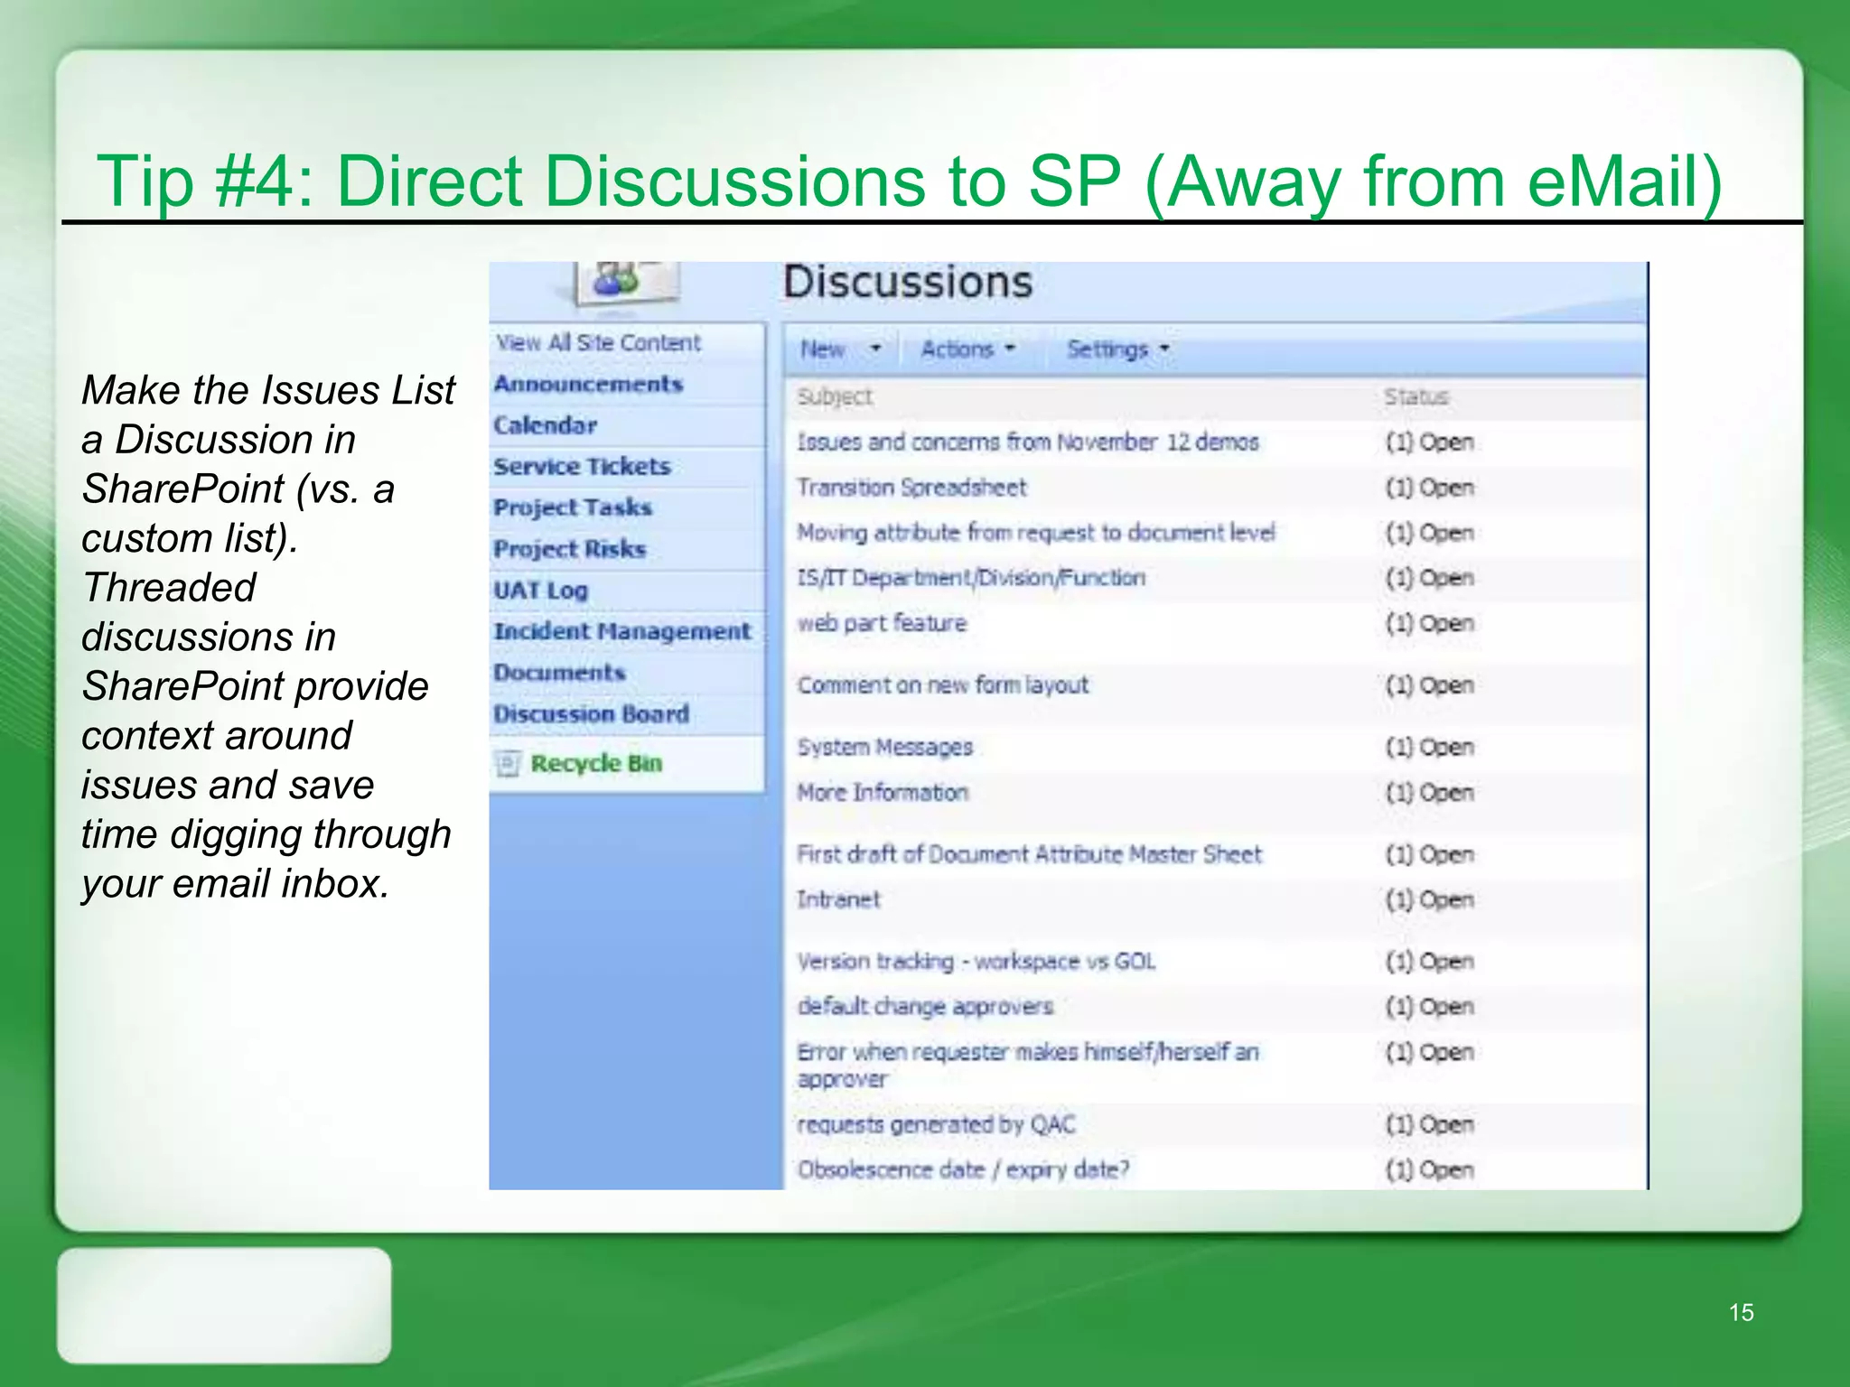This screenshot has width=1850, height=1387.
Task: Open 'Moving attribute from request to document level'
Action: [1035, 533]
